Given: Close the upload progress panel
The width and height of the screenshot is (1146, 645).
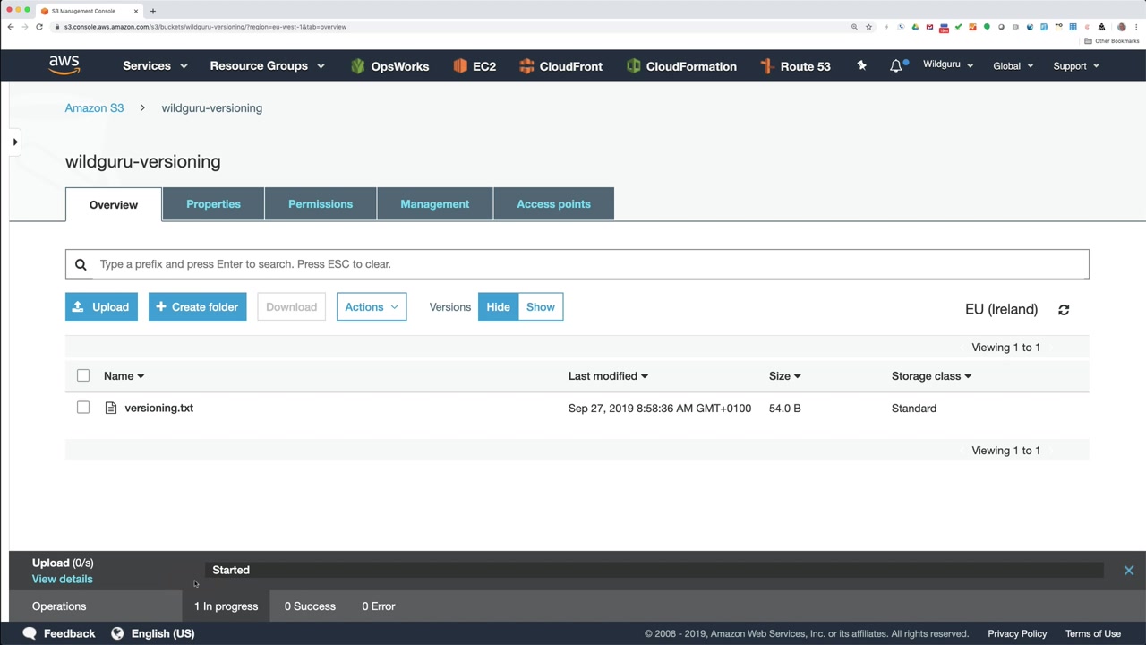Looking at the screenshot, I should [x=1128, y=571].
